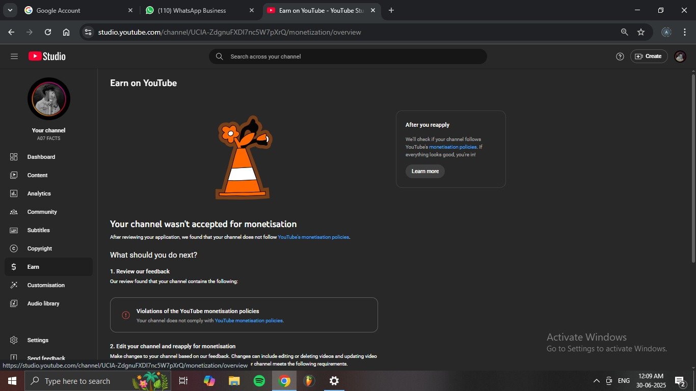Expand the tab search dropdown arrow
This screenshot has width=696, height=391.
(10, 10)
